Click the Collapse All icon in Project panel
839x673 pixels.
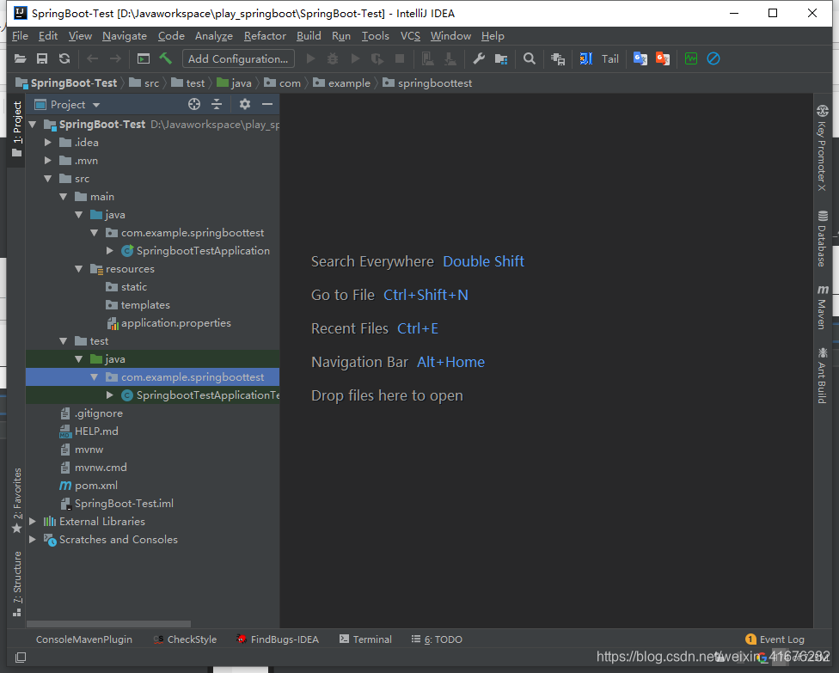coord(217,104)
